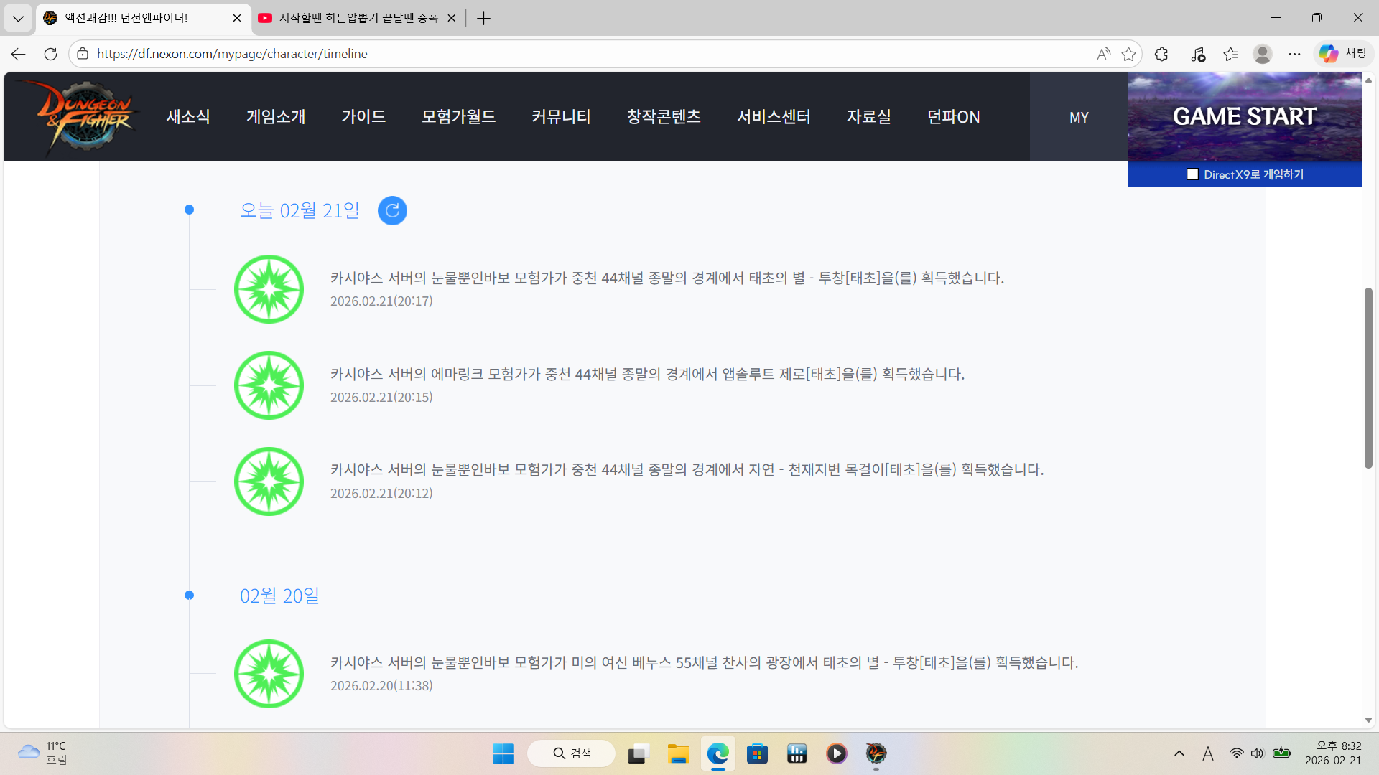The height and width of the screenshot is (775, 1379).
Task: Open the MY page link
Action: [1079, 117]
